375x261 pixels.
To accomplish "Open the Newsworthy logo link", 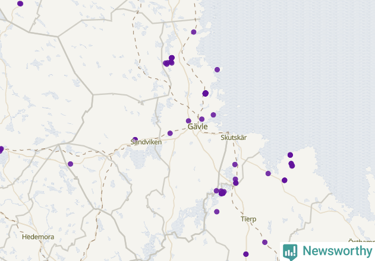I will click(x=327, y=252).
